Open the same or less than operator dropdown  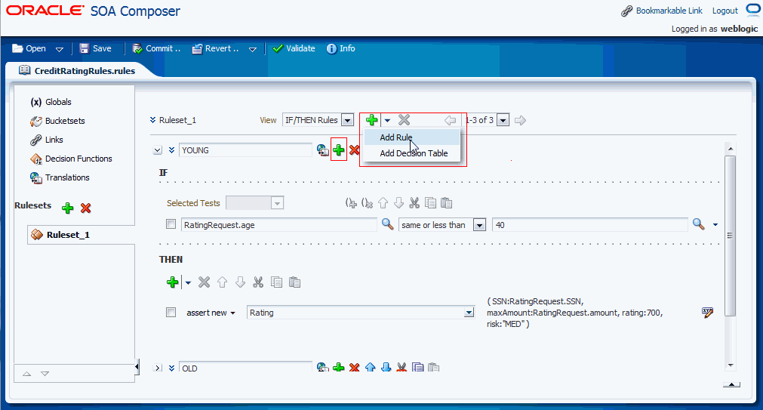[480, 225]
